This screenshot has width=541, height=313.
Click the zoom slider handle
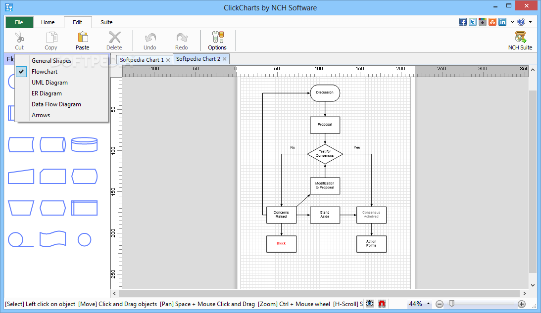[451, 304]
